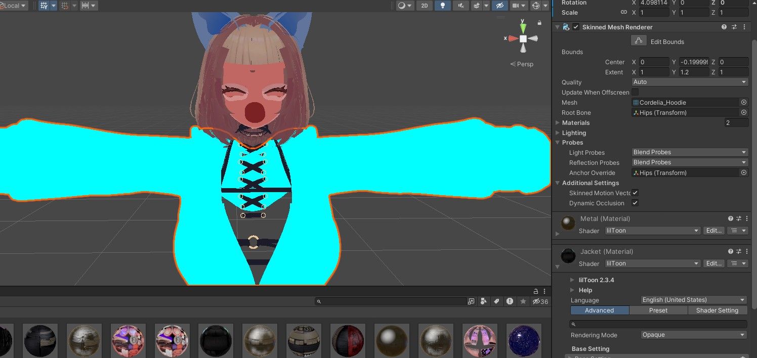Disable the Skinned Mesh Renderer component checkbox
The height and width of the screenshot is (358, 757).
click(x=576, y=27)
